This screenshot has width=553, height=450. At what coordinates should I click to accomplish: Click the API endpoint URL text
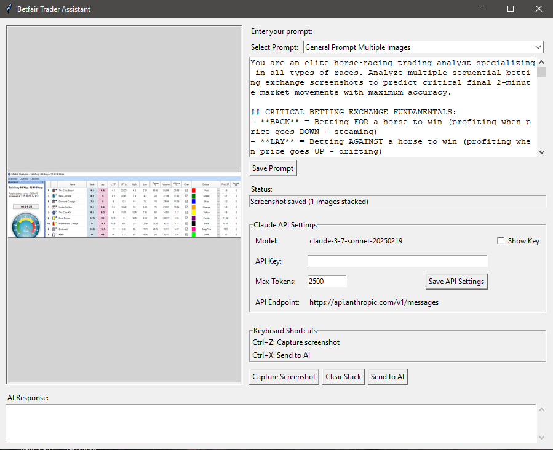pos(374,302)
